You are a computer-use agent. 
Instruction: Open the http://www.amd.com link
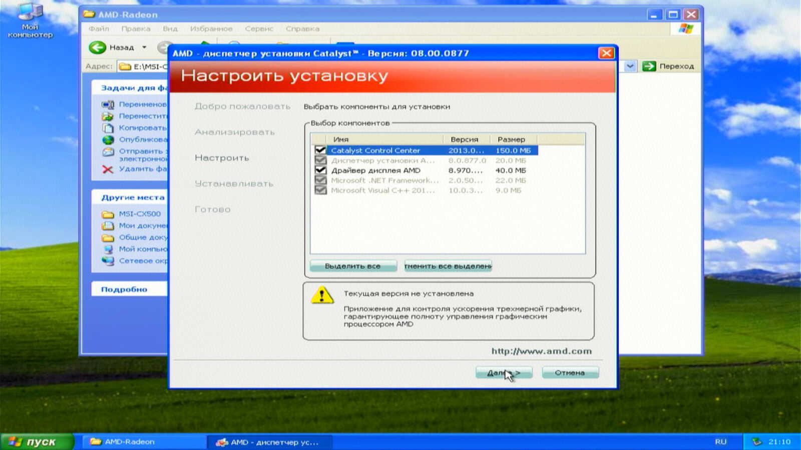click(541, 351)
